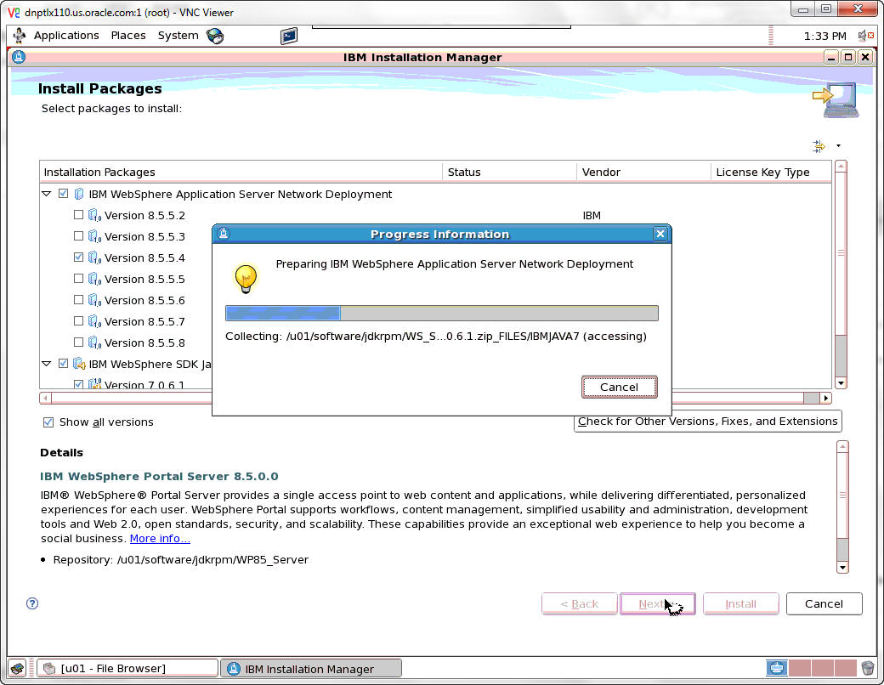This screenshot has width=884, height=685.
Task: Collapse the IBM WebSphere SDK Java node
Action: pos(47,365)
